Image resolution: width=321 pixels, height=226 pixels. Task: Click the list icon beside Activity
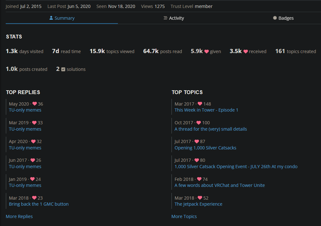(165, 18)
